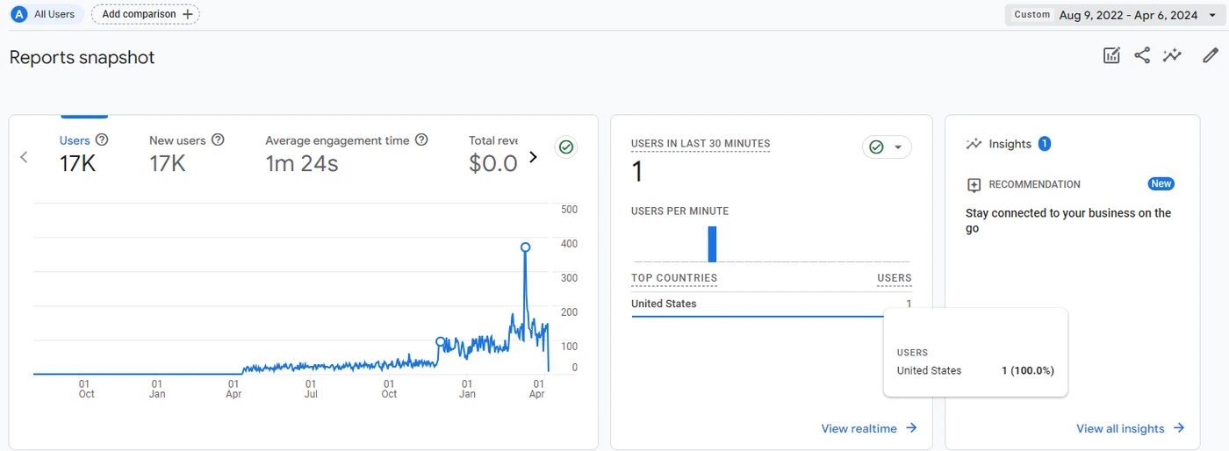Click the 17K Users value
This screenshot has height=451, width=1229.
tap(77, 163)
